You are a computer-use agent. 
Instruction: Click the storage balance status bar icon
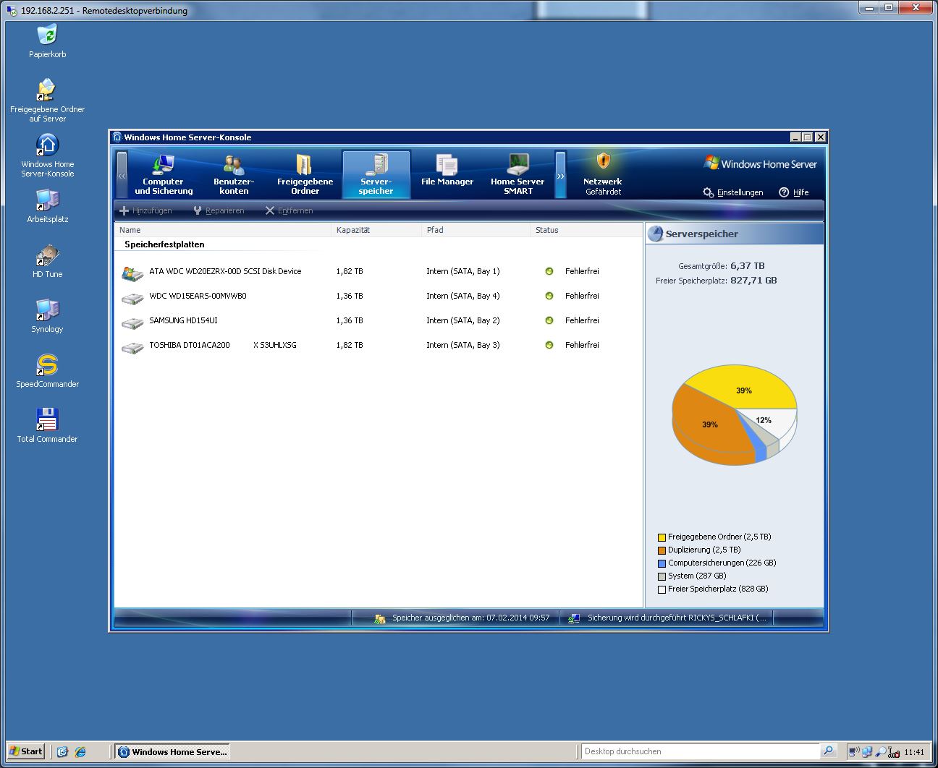379,619
